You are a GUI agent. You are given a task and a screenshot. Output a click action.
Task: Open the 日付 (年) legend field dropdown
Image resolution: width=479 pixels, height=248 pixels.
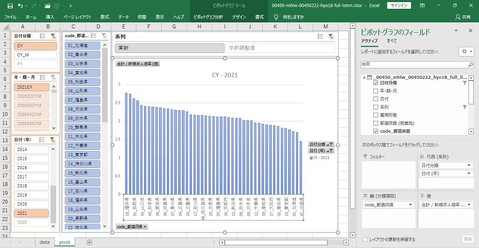(469, 173)
